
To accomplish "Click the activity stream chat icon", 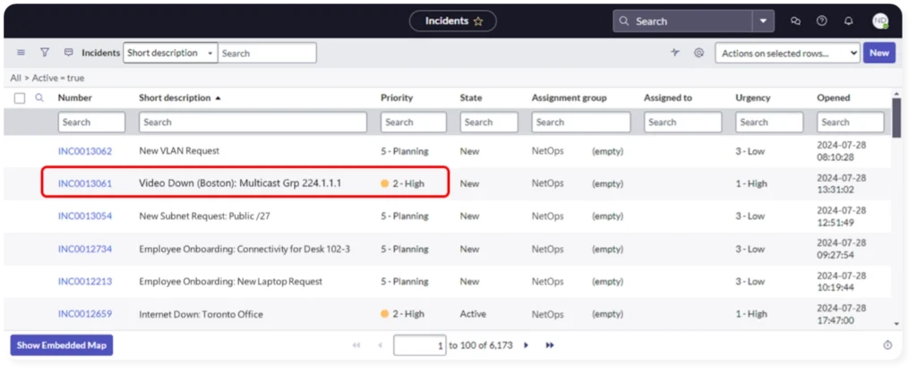I will click(69, 53).
